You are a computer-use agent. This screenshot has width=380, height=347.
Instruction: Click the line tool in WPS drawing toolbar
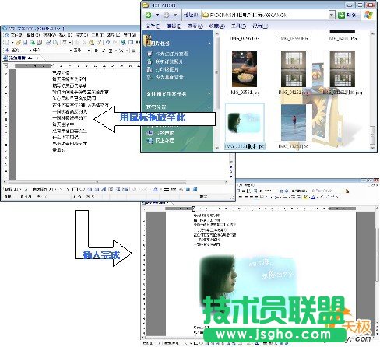click(x=61, y=189)
